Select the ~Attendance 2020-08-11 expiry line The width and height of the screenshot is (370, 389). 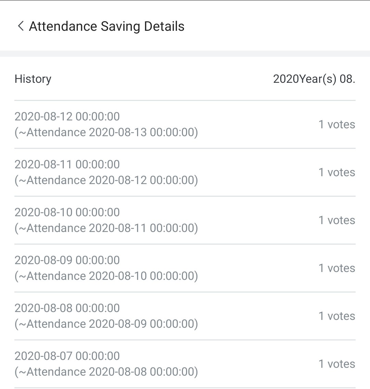(106, 228)
